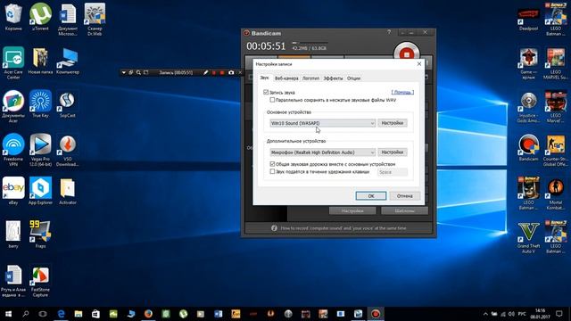The height and width of the screenshot is (321, 571).
Task: Switch to the Опции tab
Action: click(x=353, y=78)
